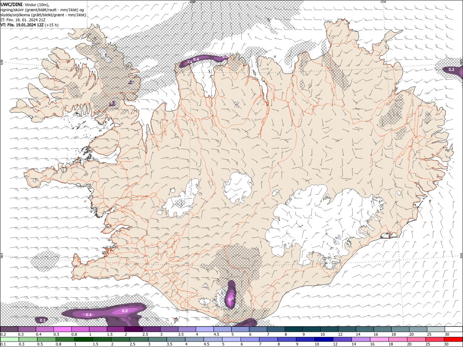The width and height of the screenshot is (463, 347).
Task: Click the '25' label in lower legend row
Action: (x=428, y=344)
